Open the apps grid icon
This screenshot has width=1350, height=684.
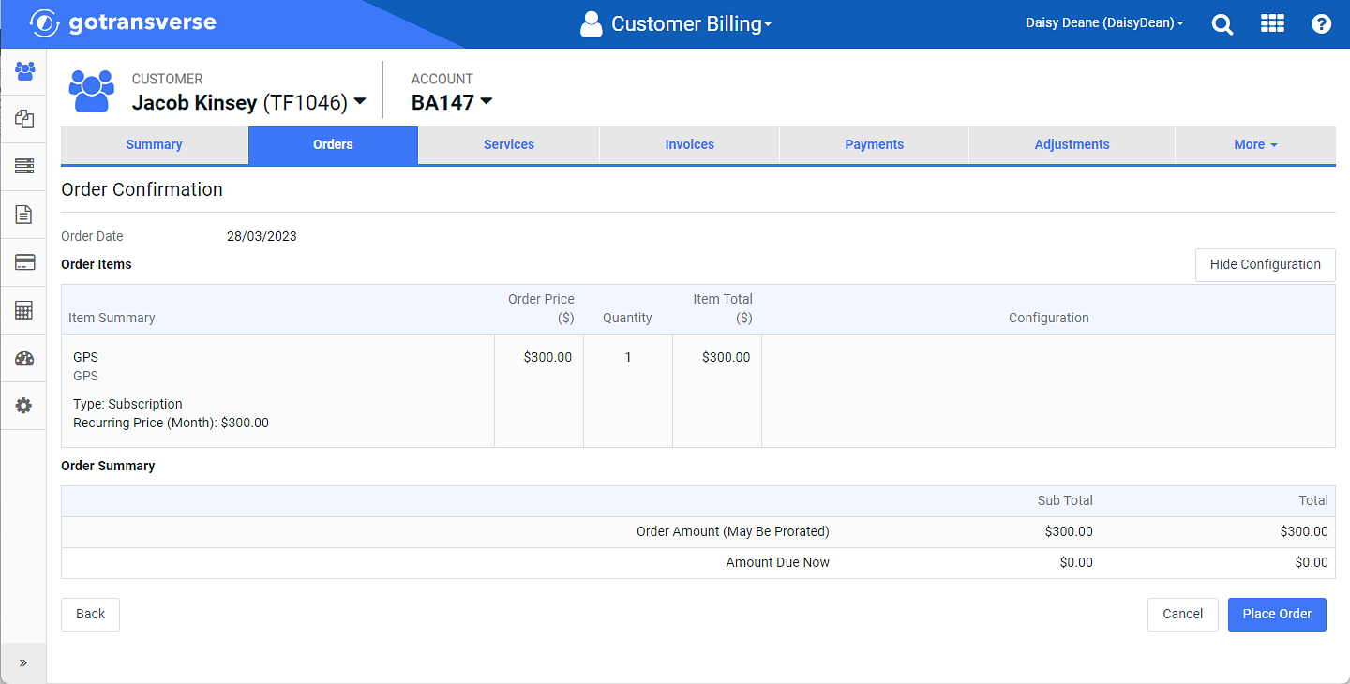pyautogui.click(x=1272, y=23)
